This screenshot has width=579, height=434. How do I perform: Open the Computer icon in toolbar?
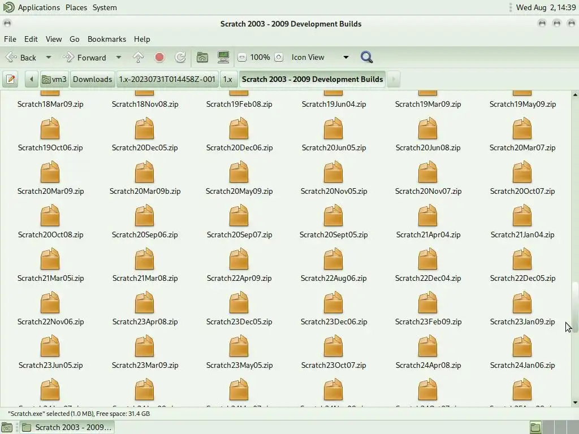[223, 58]
